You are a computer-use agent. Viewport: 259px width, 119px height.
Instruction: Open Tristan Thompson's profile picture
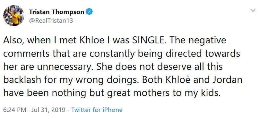point(13,15)
